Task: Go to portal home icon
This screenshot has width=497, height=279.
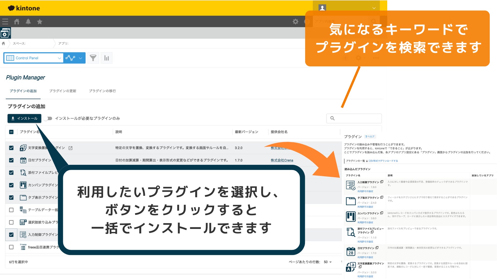Action: (17, 22)
